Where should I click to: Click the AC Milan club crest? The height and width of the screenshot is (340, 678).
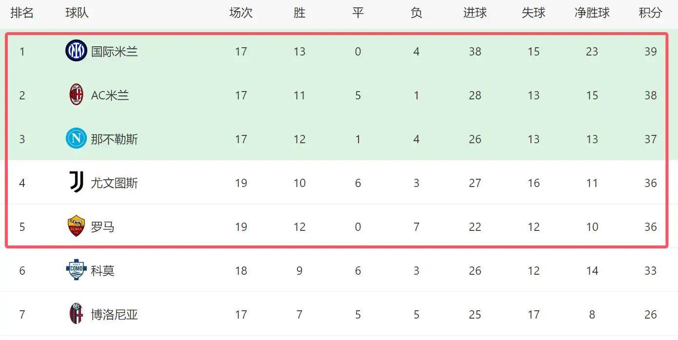click(x=76, y=95)
